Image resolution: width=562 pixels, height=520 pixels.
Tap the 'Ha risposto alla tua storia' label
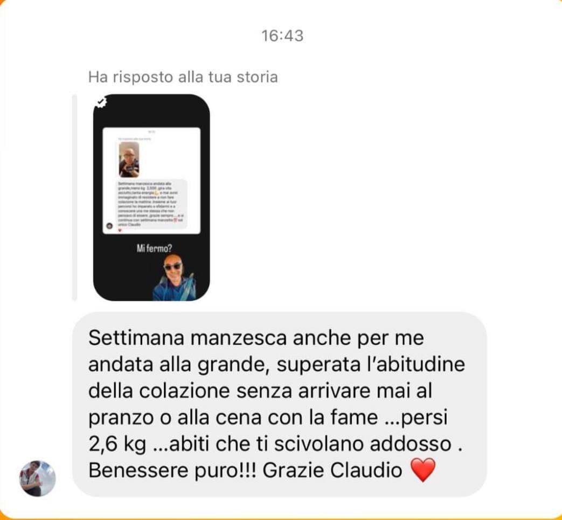(x=183, y=77)
